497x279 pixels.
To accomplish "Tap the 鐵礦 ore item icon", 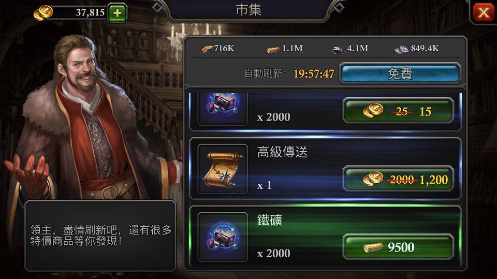I will pyautogui.click(x=223, y=237).
